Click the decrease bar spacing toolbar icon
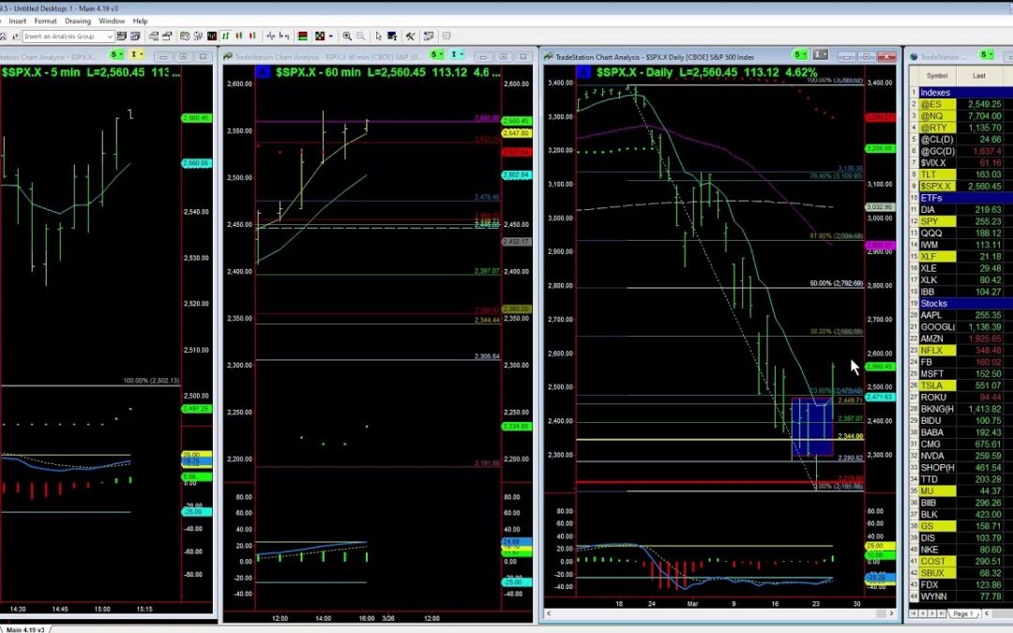 click(x=271, y=37)
